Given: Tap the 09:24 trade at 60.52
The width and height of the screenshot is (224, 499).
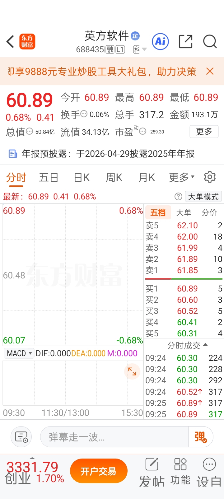Looking at the screenshot, I should (184, 392).
